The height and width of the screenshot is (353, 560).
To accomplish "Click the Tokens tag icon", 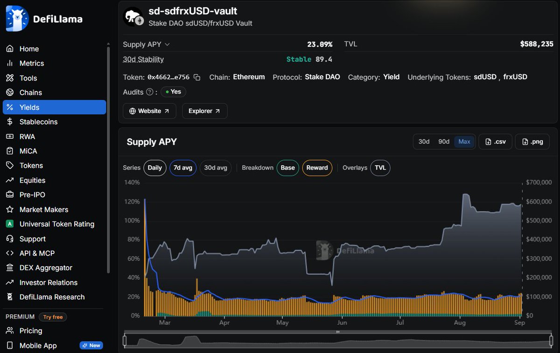I will (10, 166).
